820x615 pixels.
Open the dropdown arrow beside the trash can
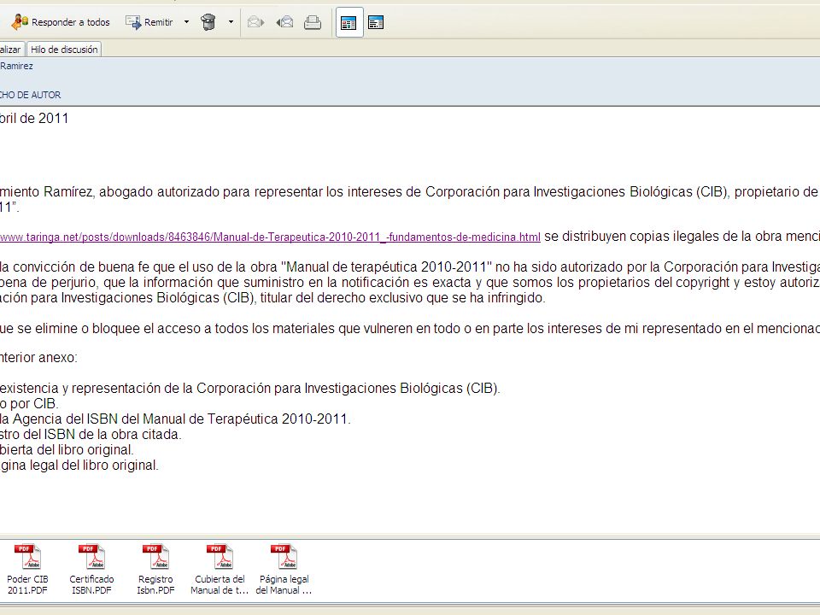point(231,22)
